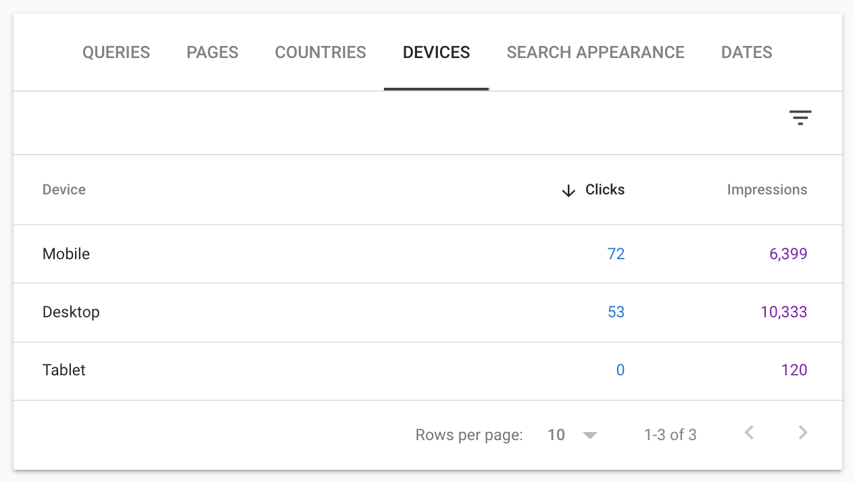Click Tablet impressions value 120
This screenshot has height=482, width=853.
point(794,370)
